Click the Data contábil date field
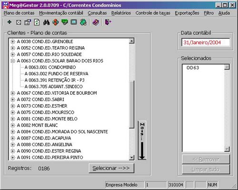This screenshot has height=190, width=238. [x=206, y=42]
